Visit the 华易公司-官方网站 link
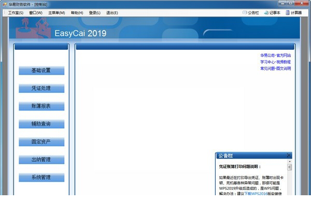 (x=276, y=55)
